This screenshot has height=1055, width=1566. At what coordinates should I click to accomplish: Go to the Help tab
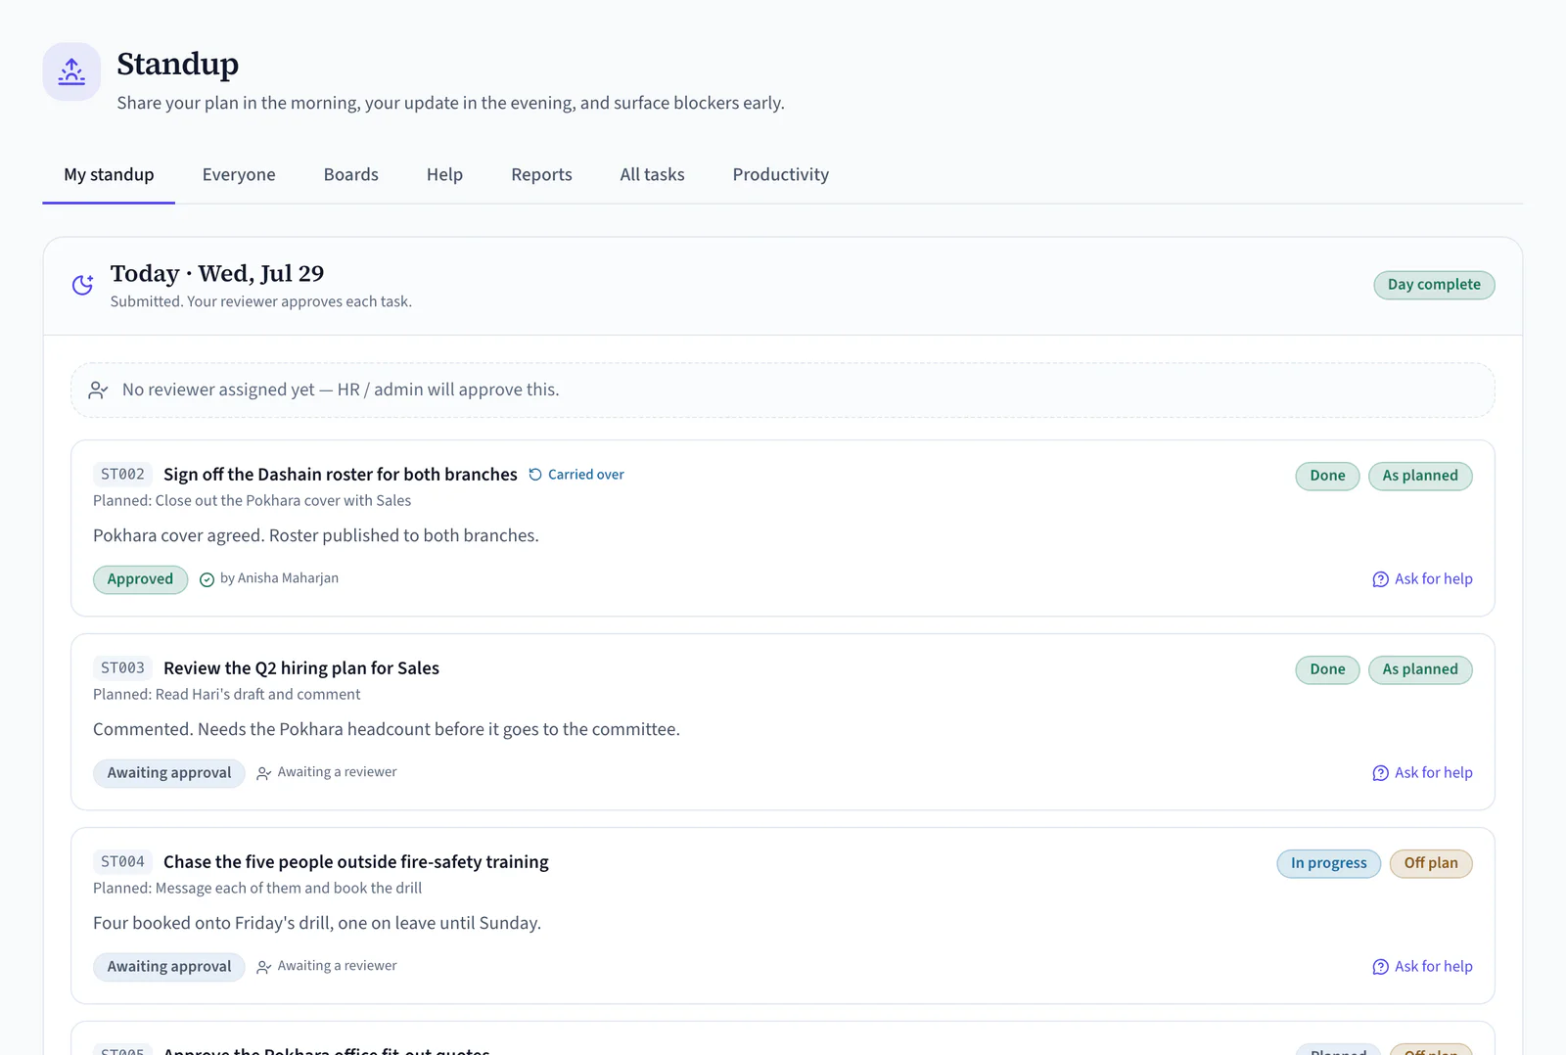point(444,174)
